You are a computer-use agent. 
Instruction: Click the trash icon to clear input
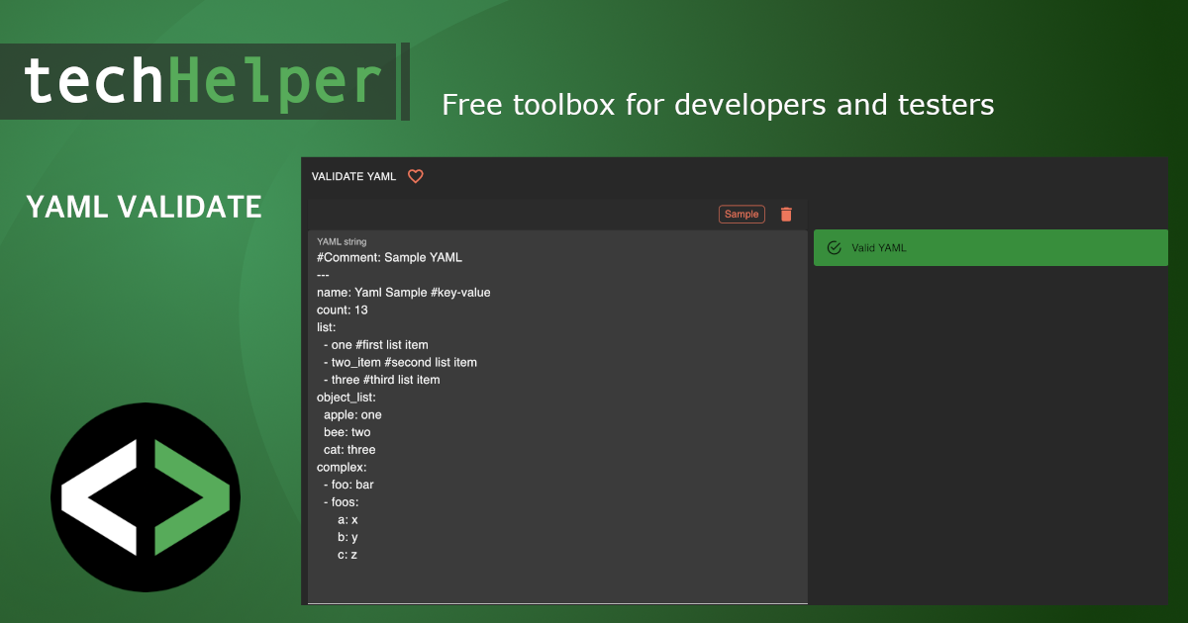[786, 215]
